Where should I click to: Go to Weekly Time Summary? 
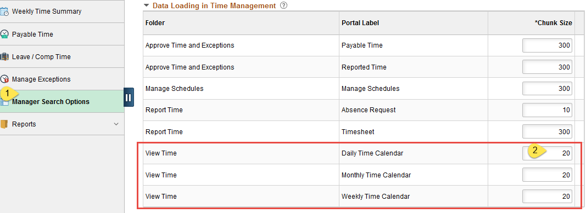click(x=47, y=11)
